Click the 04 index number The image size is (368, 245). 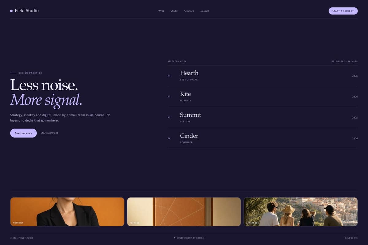pos(169,138)
